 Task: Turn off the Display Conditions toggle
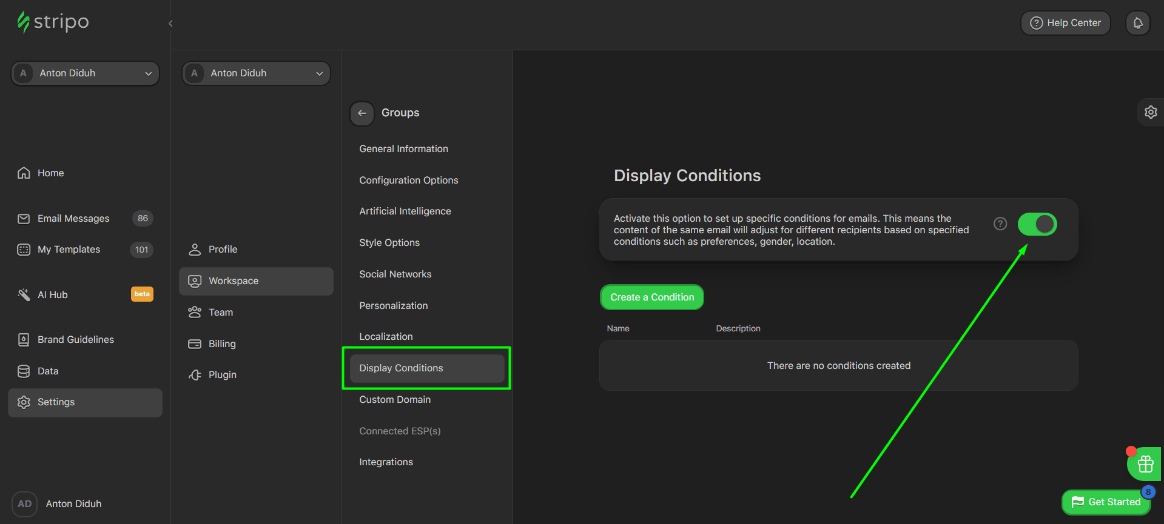1037,224
